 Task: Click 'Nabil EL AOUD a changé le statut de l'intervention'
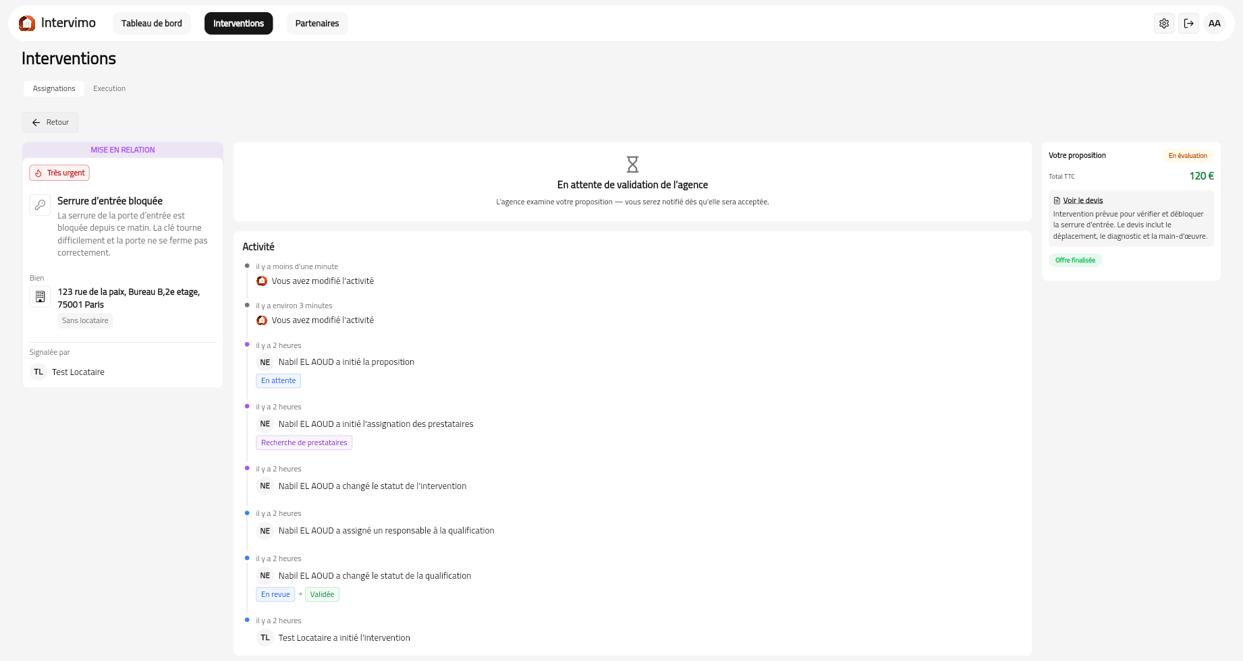point(372,486)
